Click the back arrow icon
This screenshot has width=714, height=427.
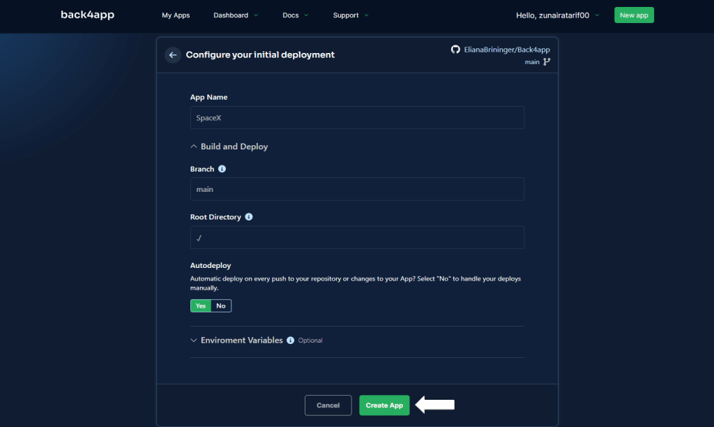[x=173, y=55]
